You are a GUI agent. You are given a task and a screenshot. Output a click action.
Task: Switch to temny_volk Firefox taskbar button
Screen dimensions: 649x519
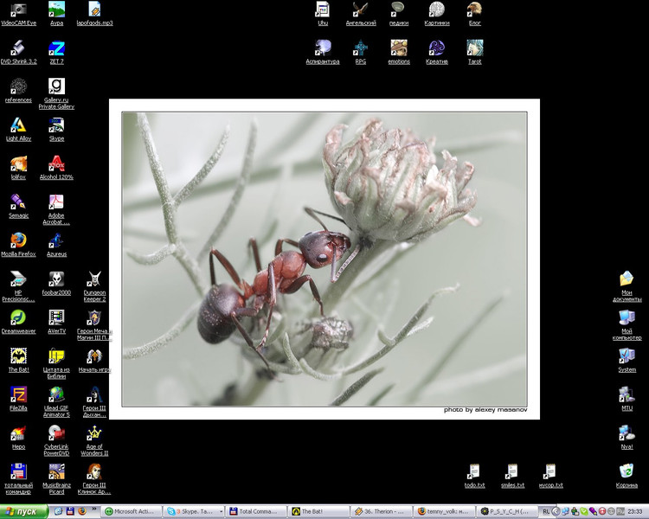point(444,511)
